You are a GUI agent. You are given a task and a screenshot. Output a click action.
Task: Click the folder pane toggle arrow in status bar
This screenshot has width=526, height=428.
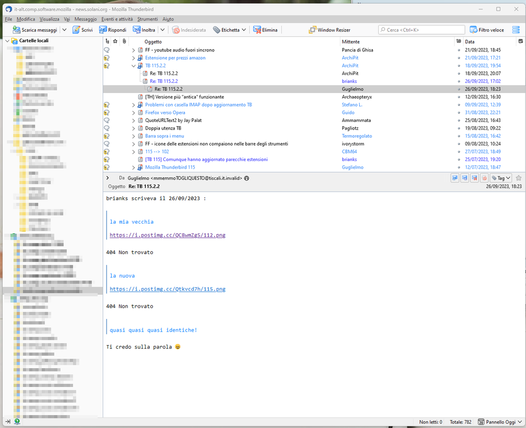(x=7, y=422)
